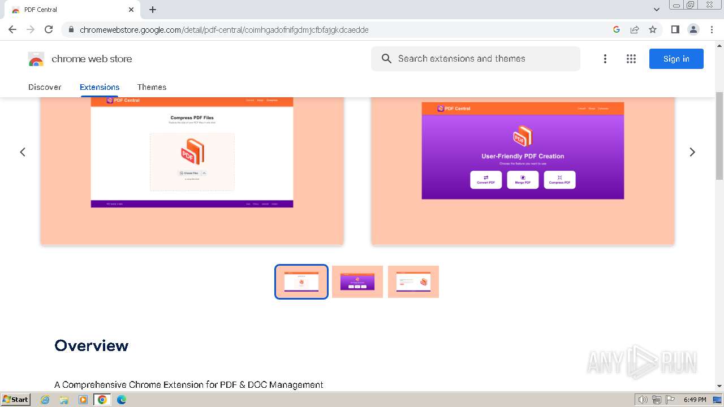
Task: Open Chrome's three-dot menu
Action: coord(712,29)
